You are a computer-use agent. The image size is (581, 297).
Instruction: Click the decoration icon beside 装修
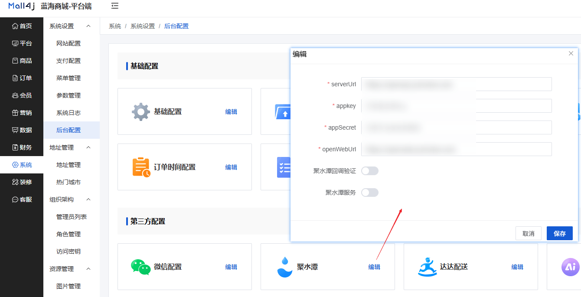[x=15, y=182]
